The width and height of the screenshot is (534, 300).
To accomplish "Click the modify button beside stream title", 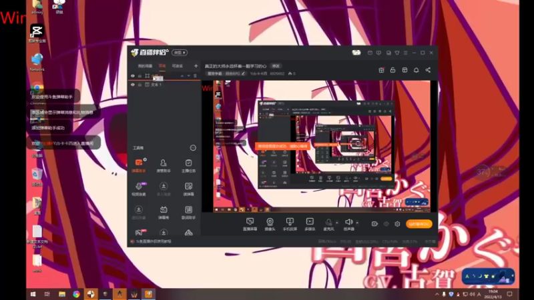I will click(276, 66).
